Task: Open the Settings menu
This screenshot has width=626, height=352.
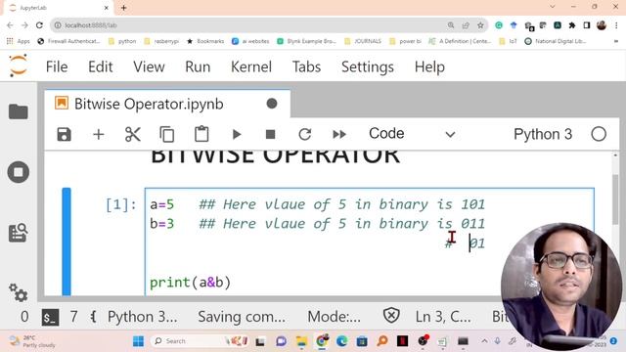Action: point(368,66)
